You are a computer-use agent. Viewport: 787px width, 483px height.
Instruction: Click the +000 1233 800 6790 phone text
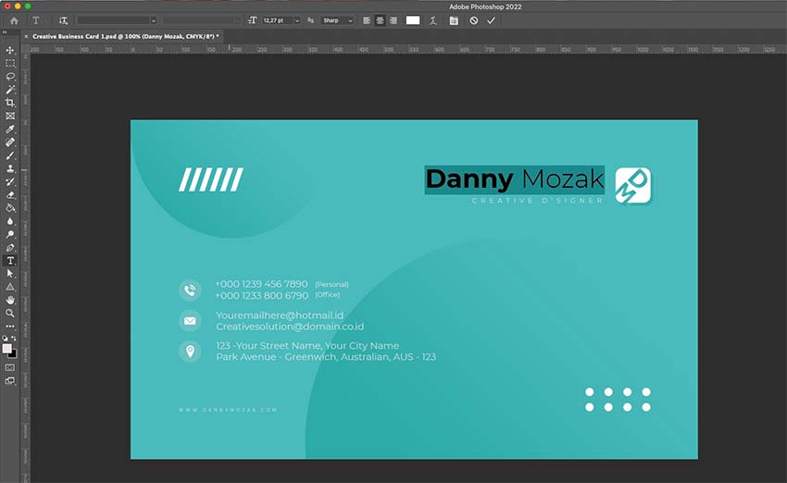pyautogui.click(x=261, y=296)
